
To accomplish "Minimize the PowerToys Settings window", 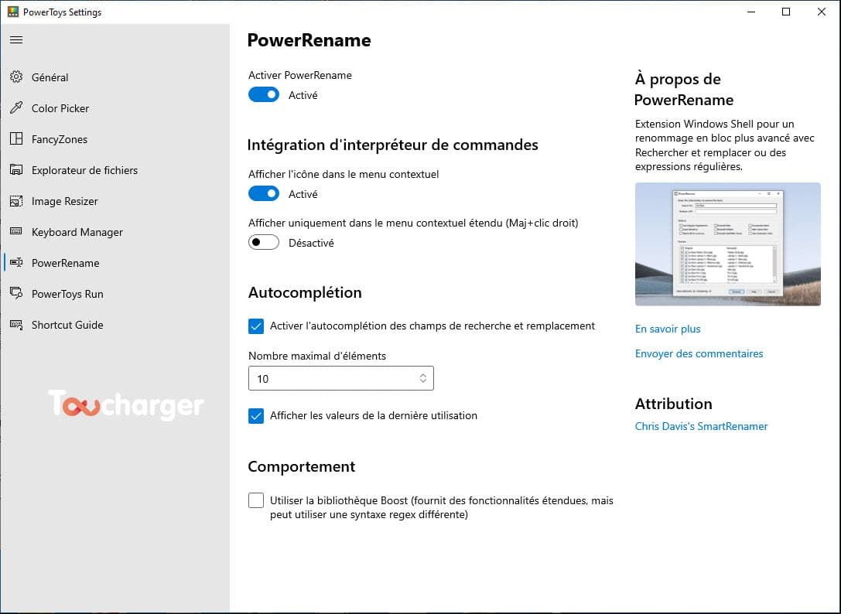I will [751, 12].
